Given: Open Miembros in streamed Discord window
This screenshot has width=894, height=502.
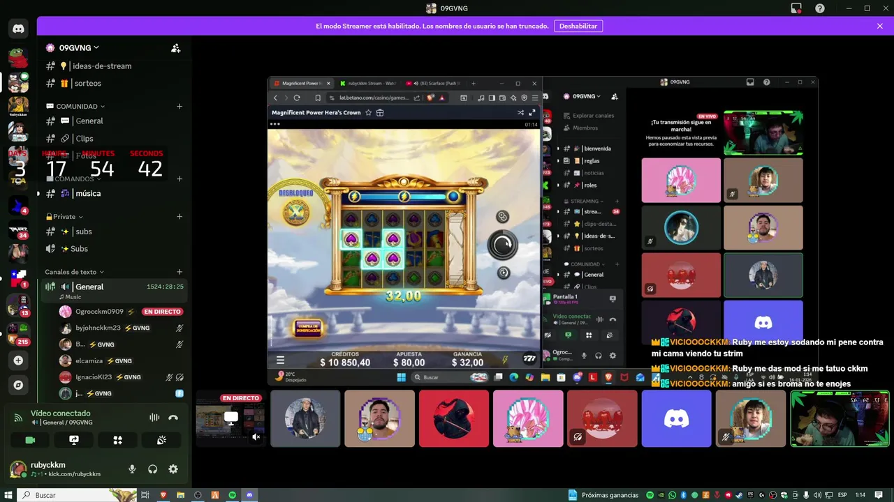Looking at the screenshot, I should pyautogui.click(x=585, y=128).
